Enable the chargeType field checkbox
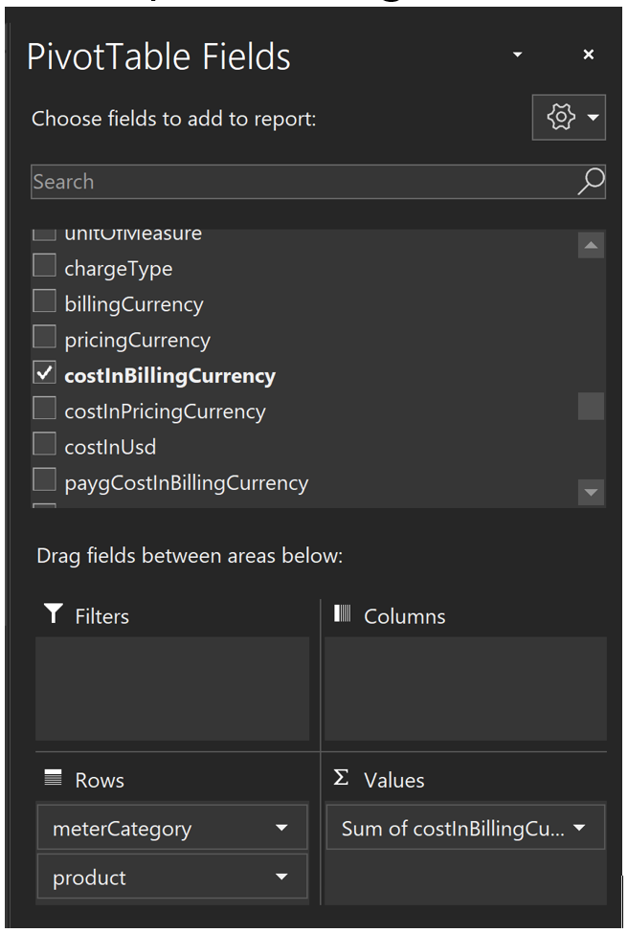 tap(44, 267)
